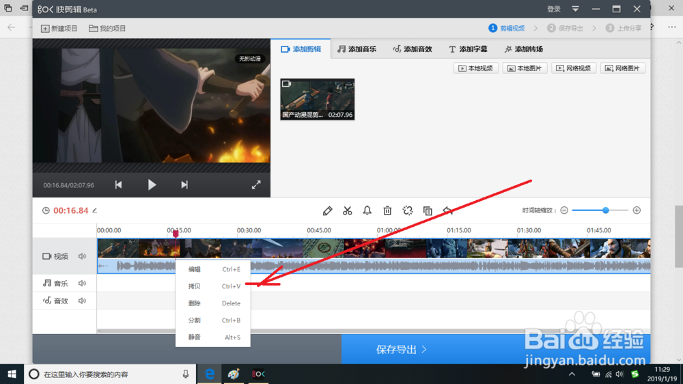Open the title bar dropdown menu arrow
The image size is (683, 384).
tap(575, 9)
